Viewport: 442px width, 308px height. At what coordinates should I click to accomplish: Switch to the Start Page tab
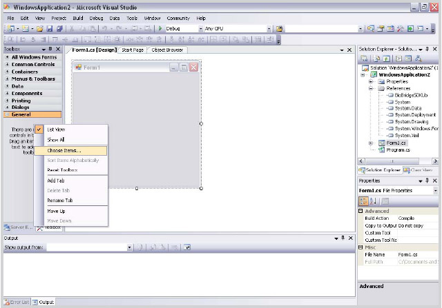pos(133,50)
